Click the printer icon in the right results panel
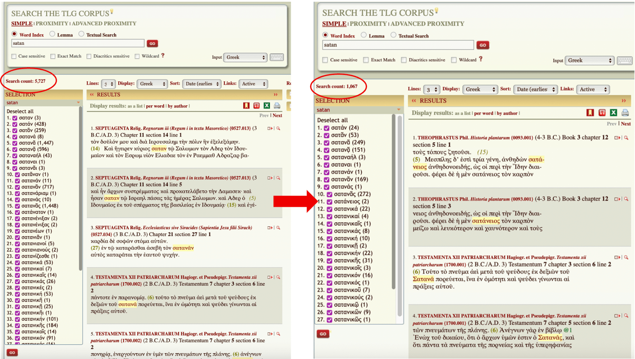 pyautogui.click(x=625, y=112)
